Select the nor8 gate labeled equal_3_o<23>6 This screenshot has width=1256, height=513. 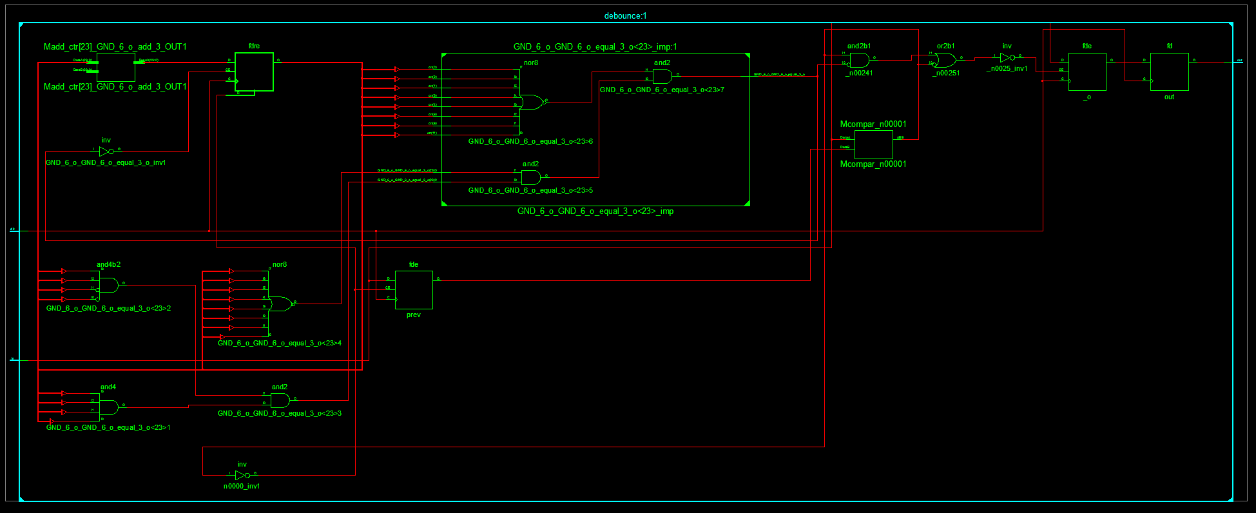pyautogui.click(x=530, y=102)
